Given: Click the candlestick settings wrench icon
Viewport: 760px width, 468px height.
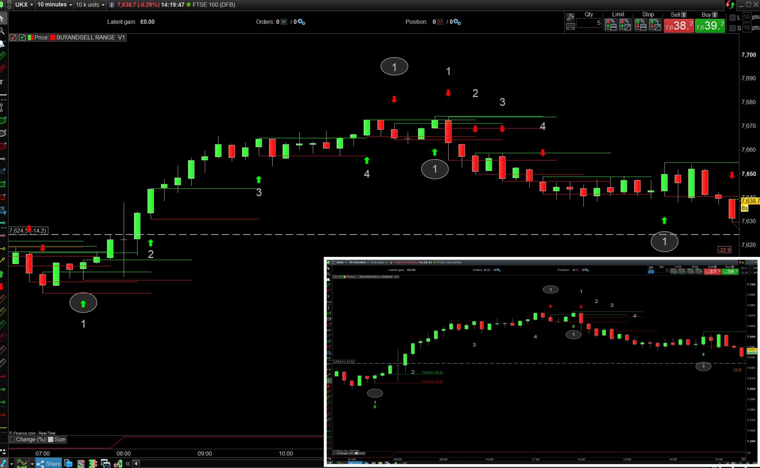Looking at the screenshot, I should click(x=118, y=463).
